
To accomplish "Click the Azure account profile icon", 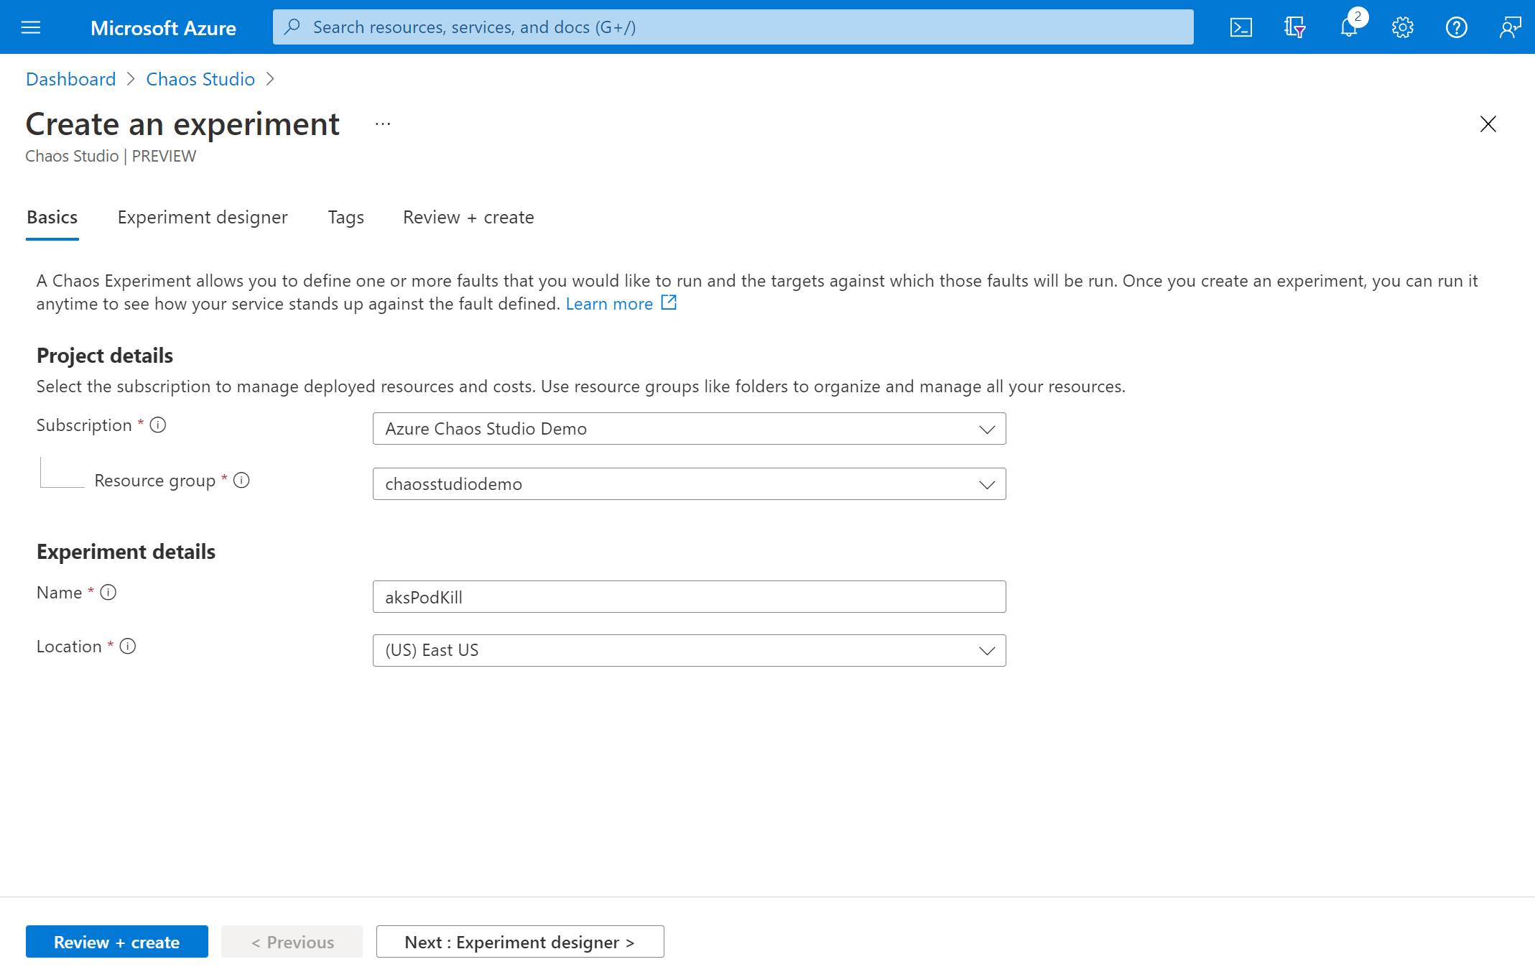I will pyautogui.click(x=1509, y=26).
